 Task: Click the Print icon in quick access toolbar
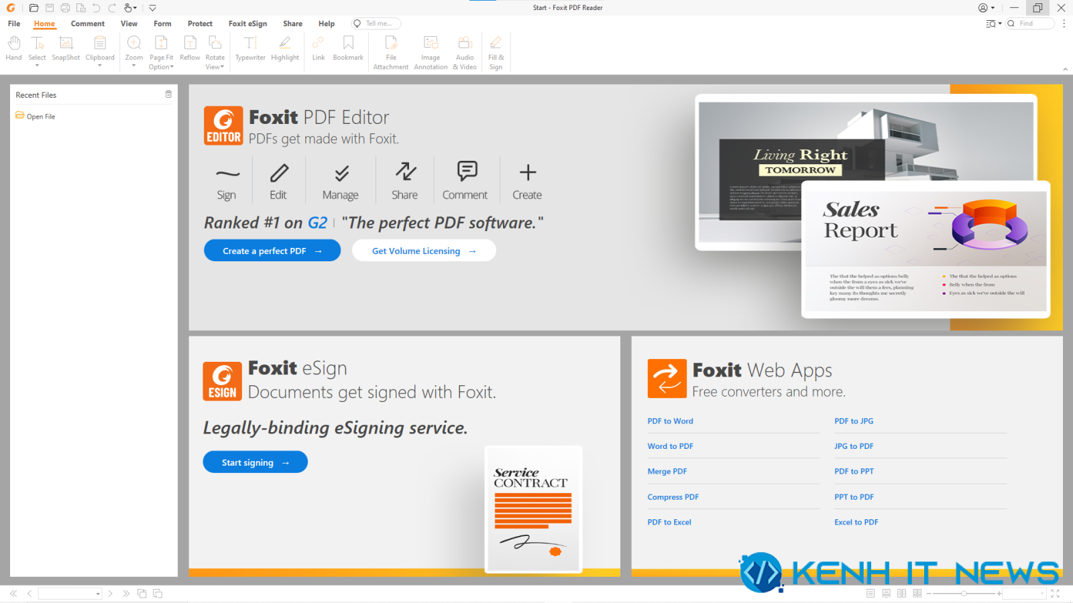click(65, 8)
